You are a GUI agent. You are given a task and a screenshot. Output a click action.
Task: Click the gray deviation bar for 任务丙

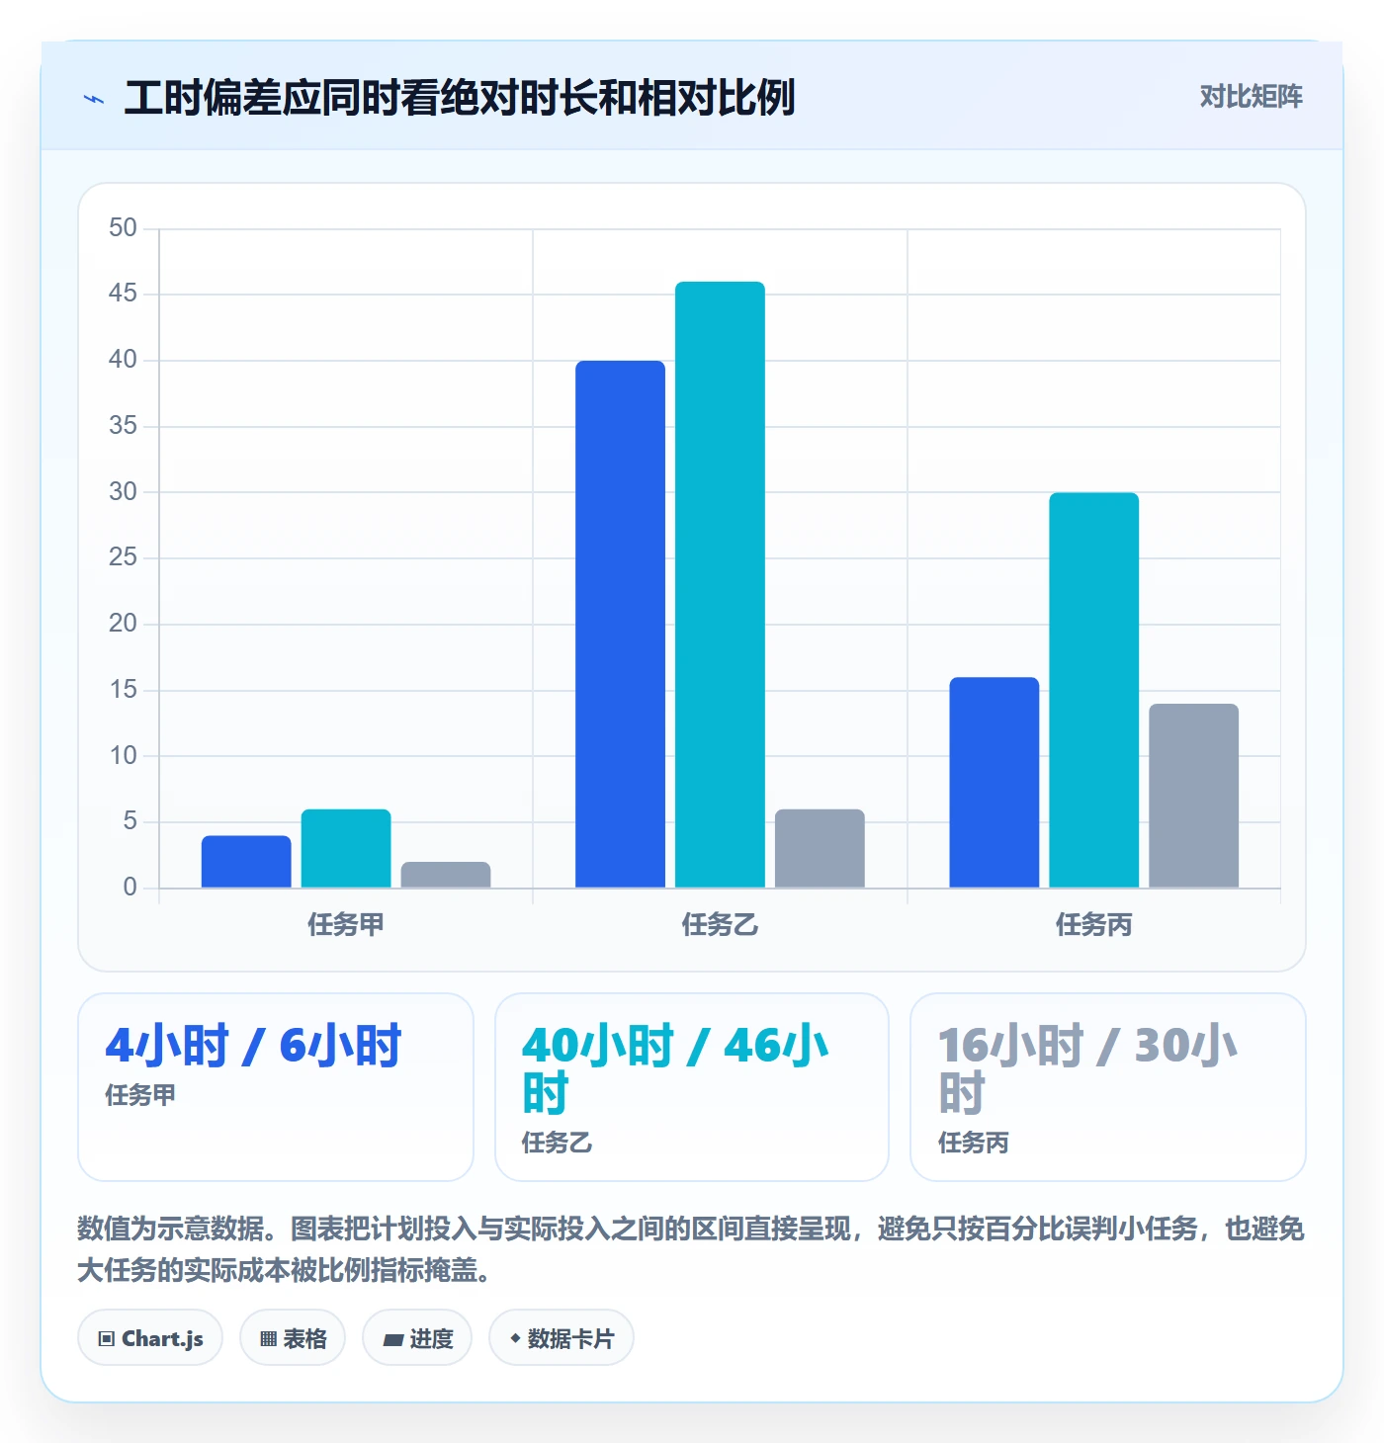point(1194,796)
